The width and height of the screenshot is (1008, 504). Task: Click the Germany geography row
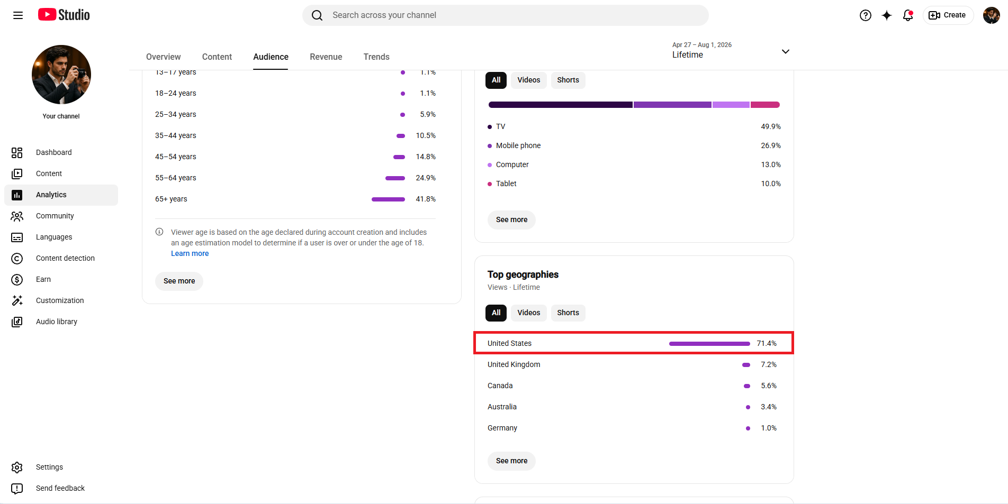pos(634,428)
